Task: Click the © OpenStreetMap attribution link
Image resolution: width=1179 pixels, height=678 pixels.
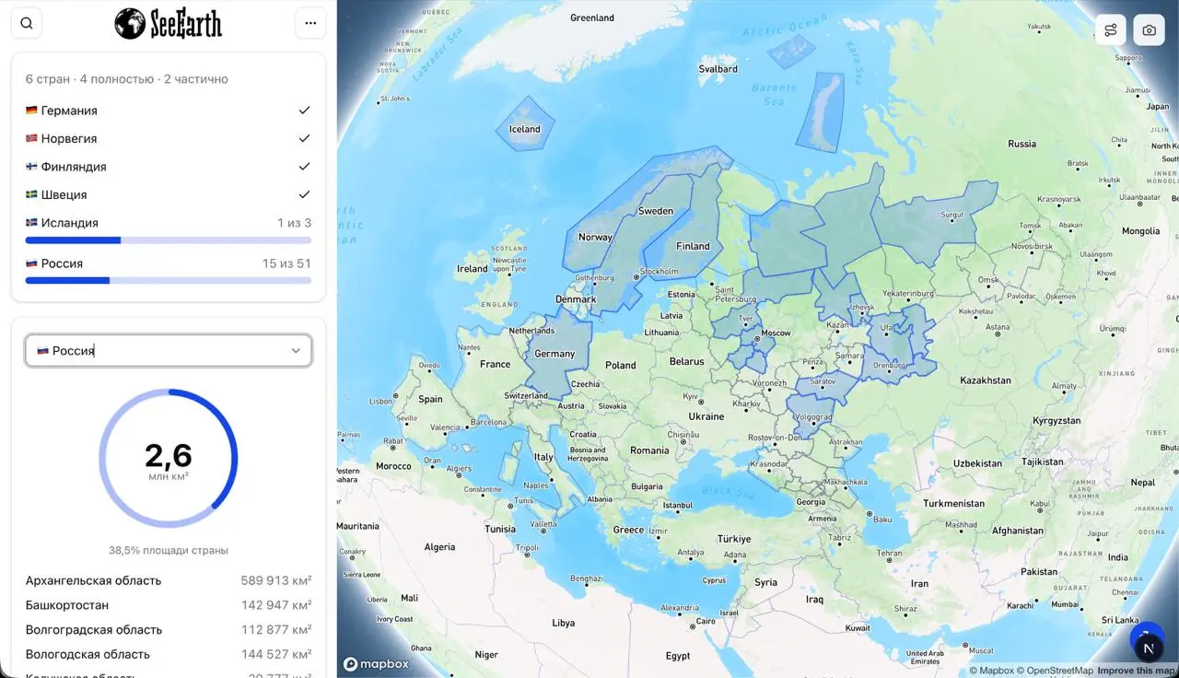Action: coord(1055,671)
